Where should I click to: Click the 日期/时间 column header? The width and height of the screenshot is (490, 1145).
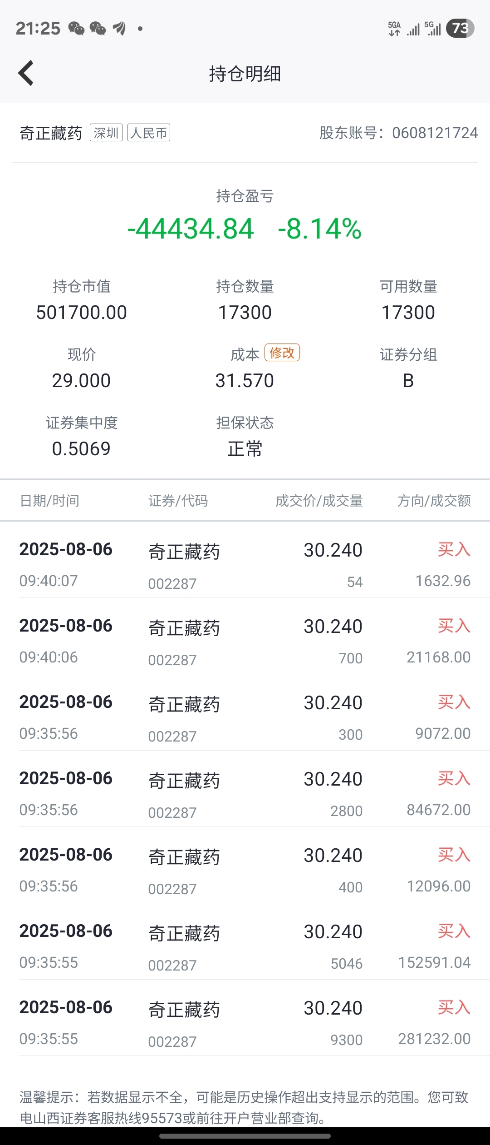[x=49, y=501]
